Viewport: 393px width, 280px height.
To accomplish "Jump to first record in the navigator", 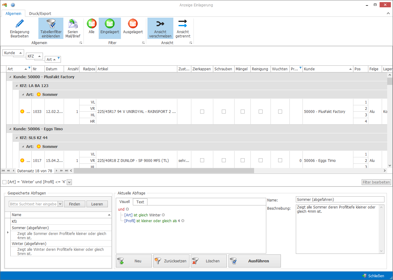I will click(x=4, y=171).
